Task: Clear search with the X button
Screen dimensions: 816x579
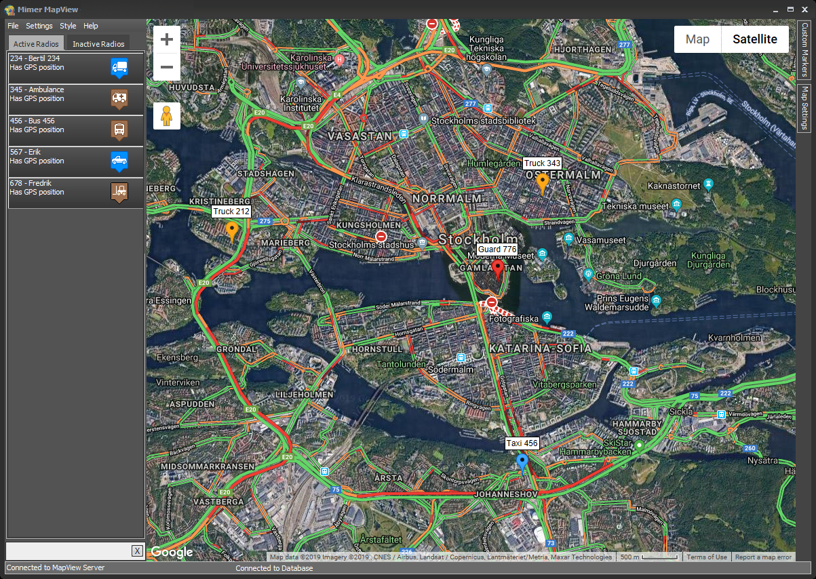Action: 137,551
